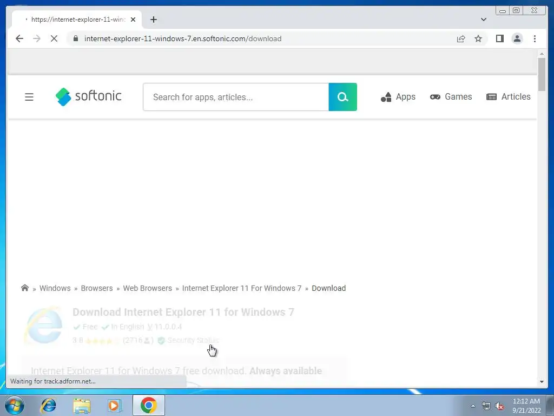Open the Softonic hamburger menu
554x416 pixels.
(x=29, y=97)
